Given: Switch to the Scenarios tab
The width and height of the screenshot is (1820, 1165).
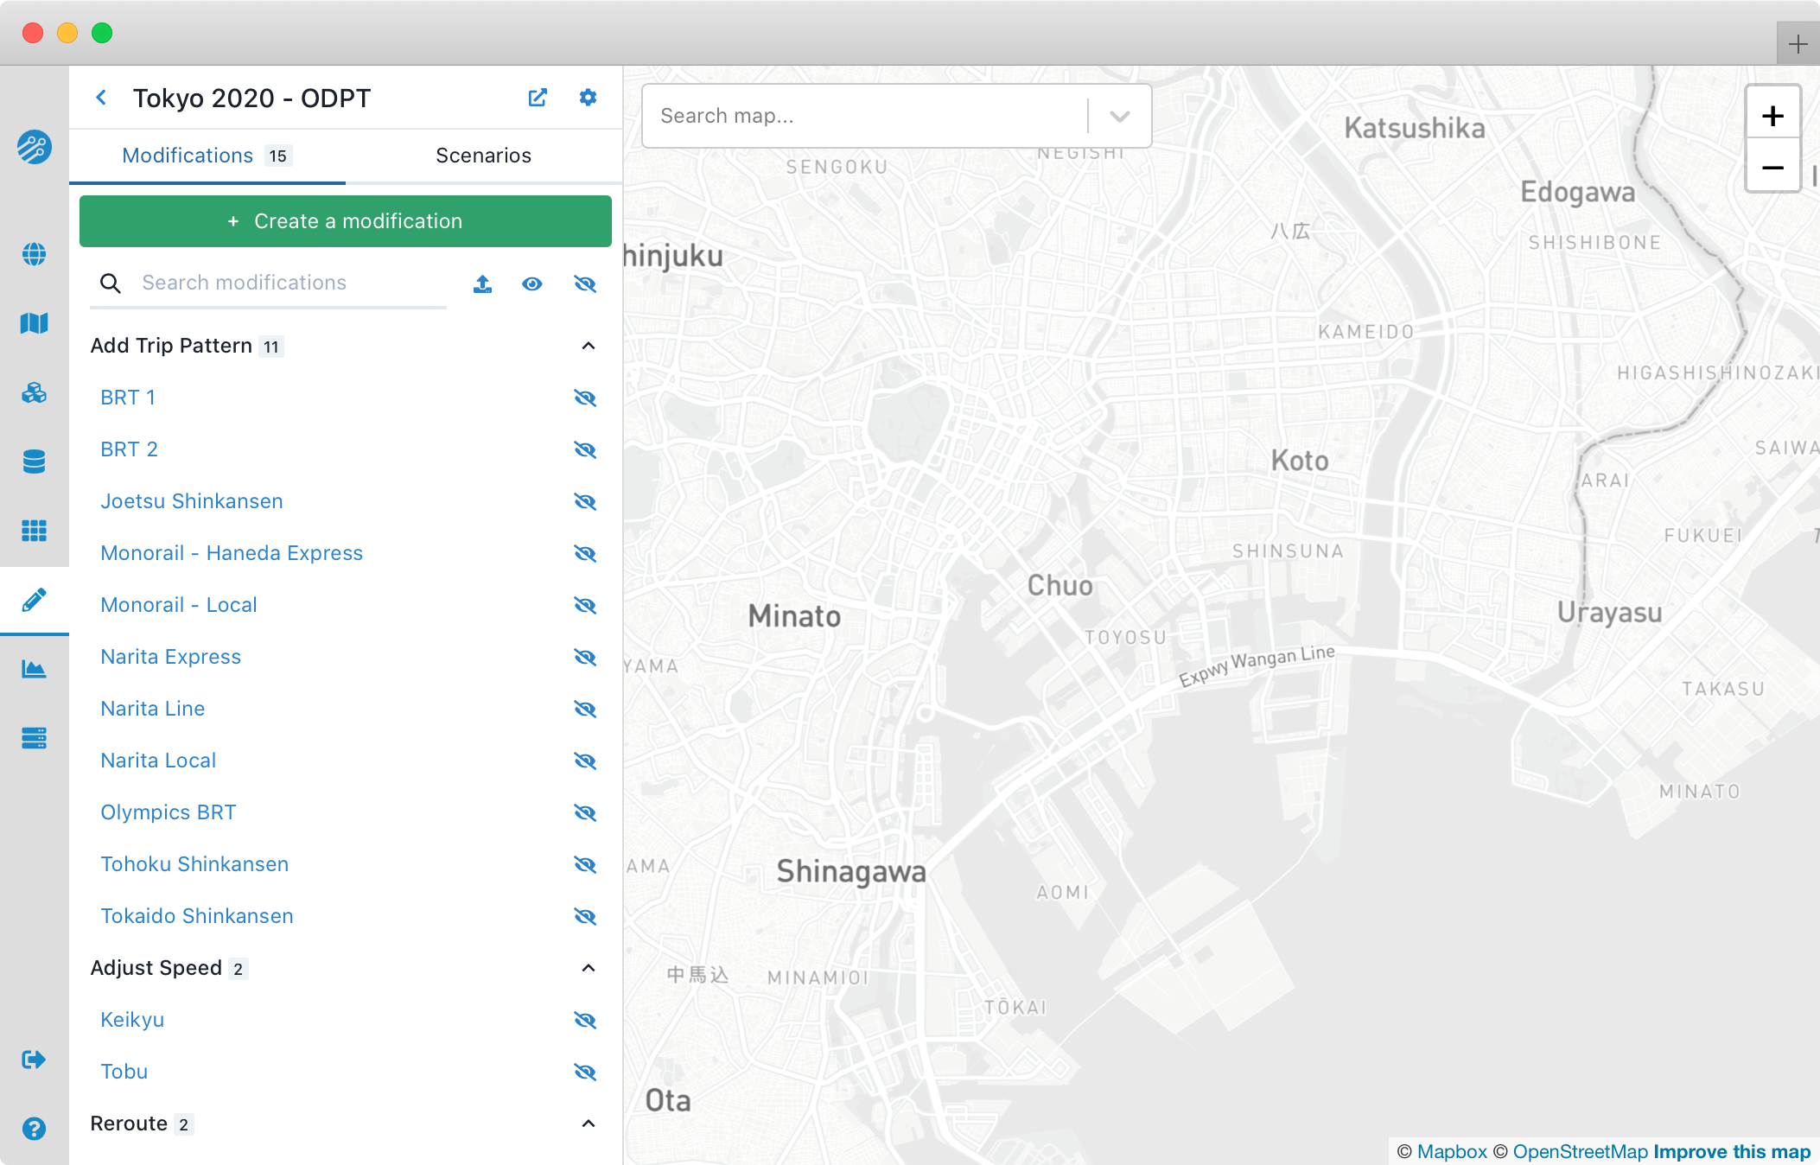Looking at the screenshot, I should pyautogui.click(x=483, y=156).
